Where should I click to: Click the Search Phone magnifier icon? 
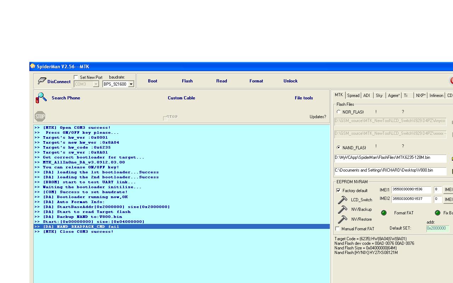pos(41,98)
